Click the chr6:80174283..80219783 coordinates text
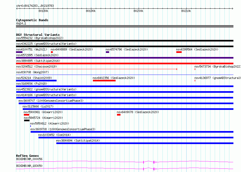Image resolution: width=241 pixels, height=172 pixels. [x=35, y=6]
